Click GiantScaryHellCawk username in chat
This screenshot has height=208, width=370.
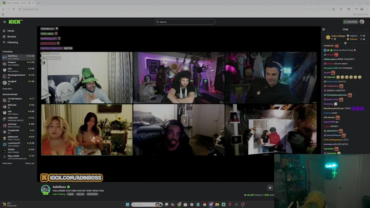[x=334, y=108]
